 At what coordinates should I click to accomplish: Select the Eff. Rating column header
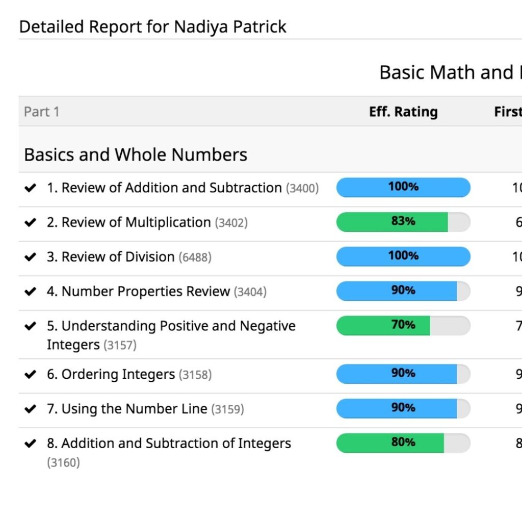[403, 112]
